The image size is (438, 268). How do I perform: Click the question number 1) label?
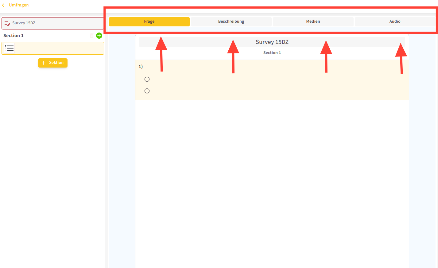click(x=141, y=67)
